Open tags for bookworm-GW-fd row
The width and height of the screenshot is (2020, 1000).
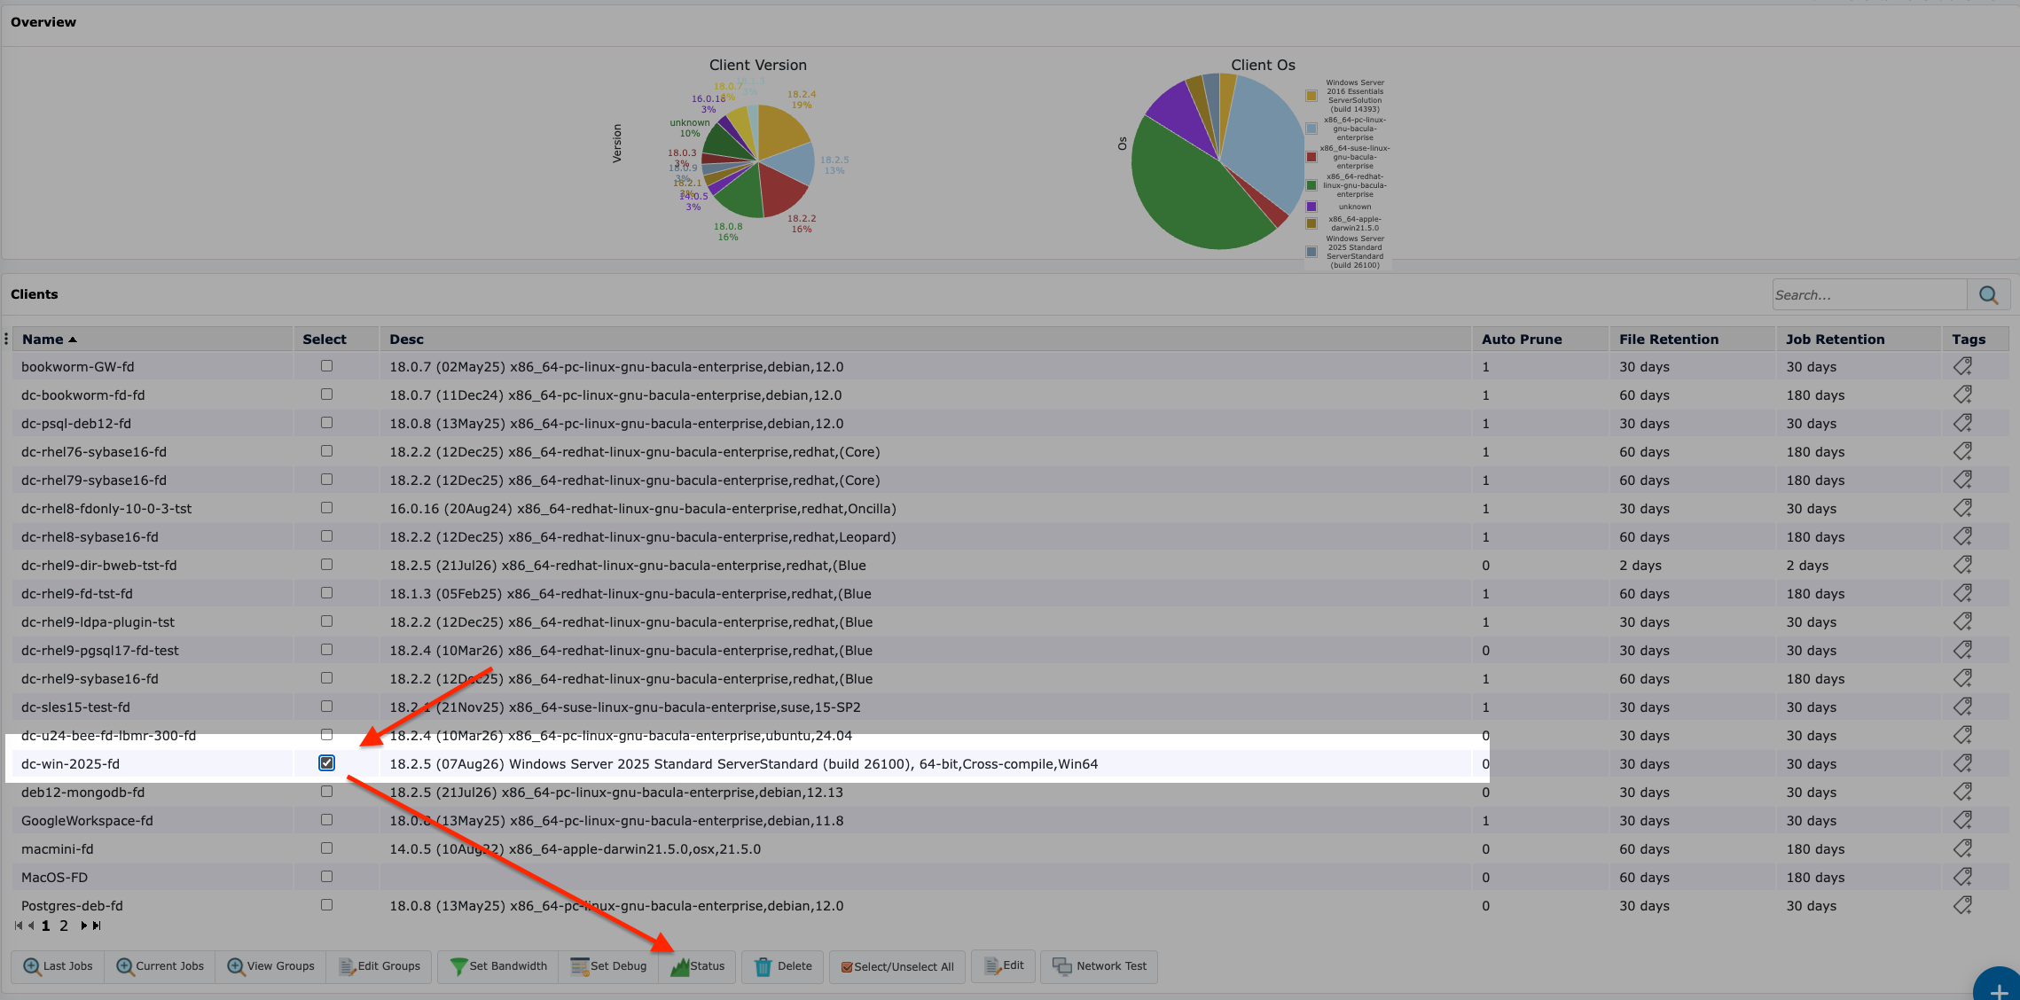click(1962, 366)
